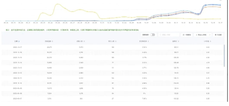Open the column settings gear button
Image resolution: width=229 pixels, height=106 pixels.
(218, 35)
